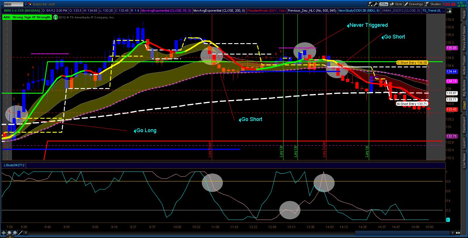The width and height of the screenshot is (468, 238).
Task: Open chart settings wrench icon
Action: click(x=376, y=4)
